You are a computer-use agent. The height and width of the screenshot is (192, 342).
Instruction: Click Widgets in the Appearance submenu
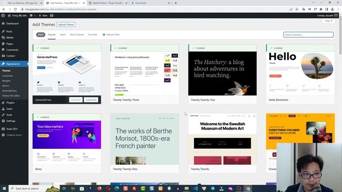6,81
